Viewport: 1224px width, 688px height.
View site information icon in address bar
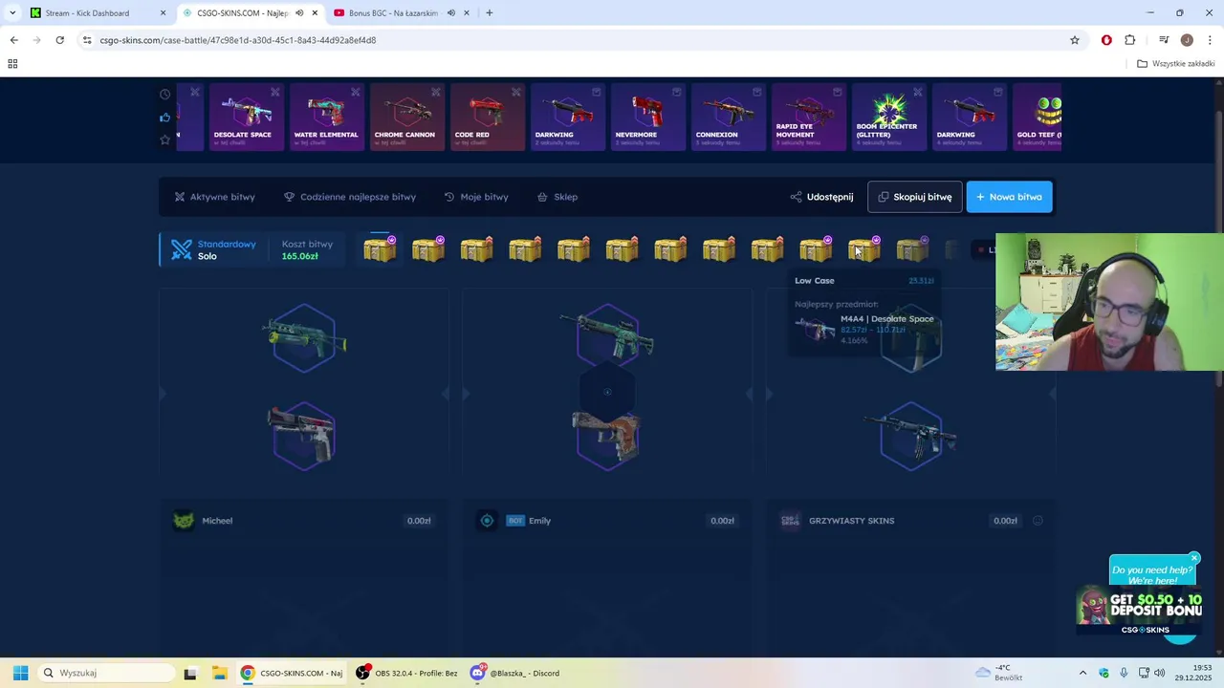[x=87, y=40]
